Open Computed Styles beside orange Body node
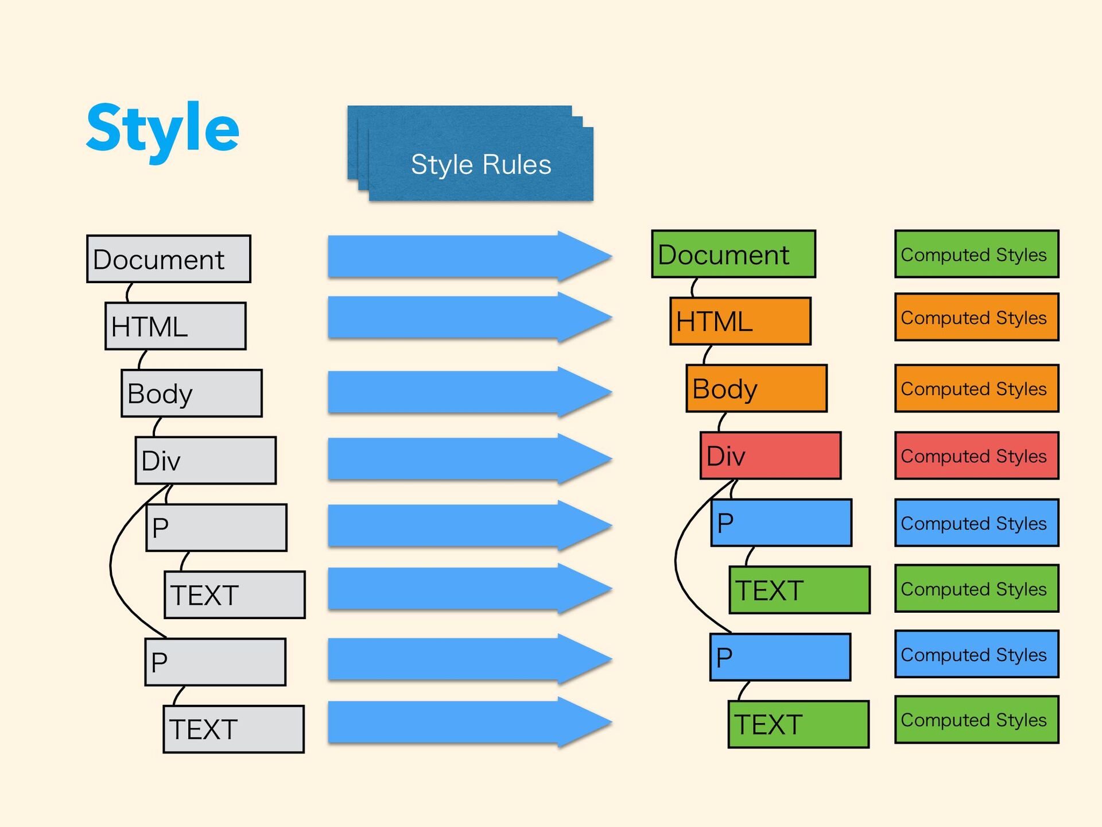 [977, 388]
